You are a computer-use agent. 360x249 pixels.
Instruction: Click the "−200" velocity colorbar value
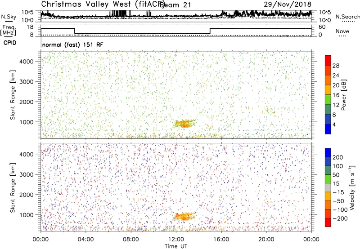pyautogui.click(x=340, y=218)
